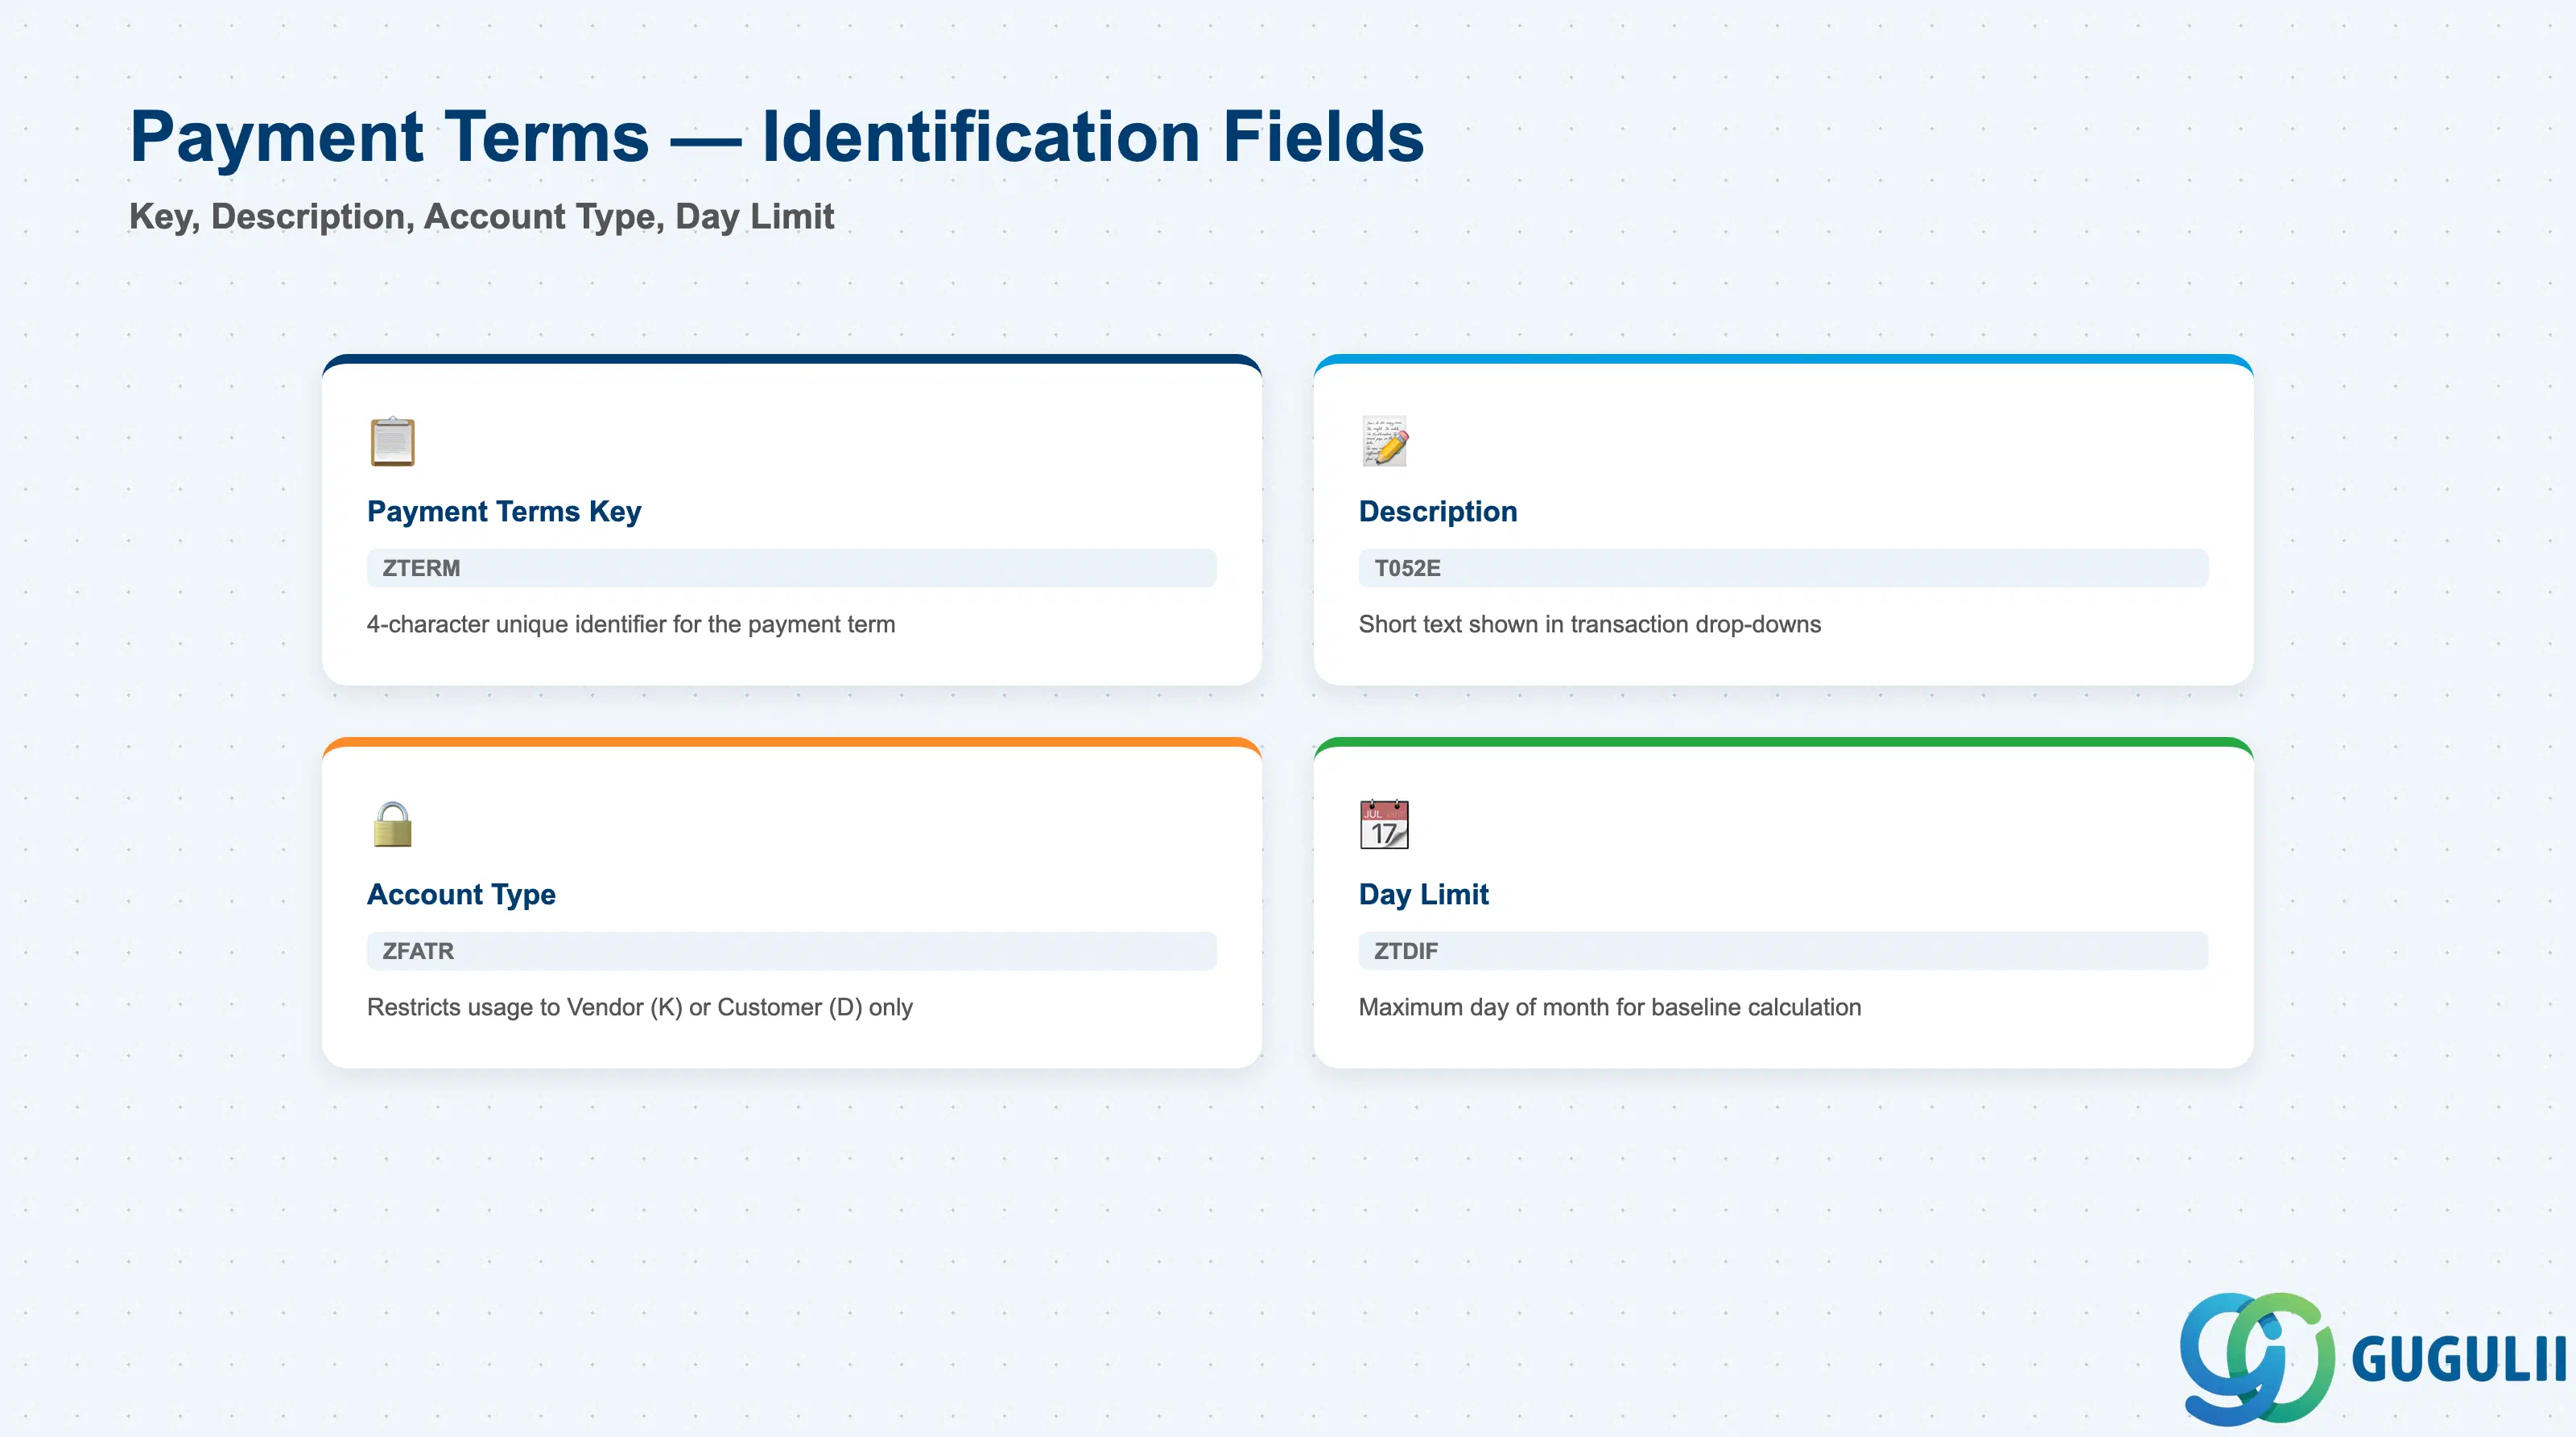Screen dimensions: 2576x1437
Task: Click 'Short text shown in transaction drop-downs'
Action: [1589, 624]
